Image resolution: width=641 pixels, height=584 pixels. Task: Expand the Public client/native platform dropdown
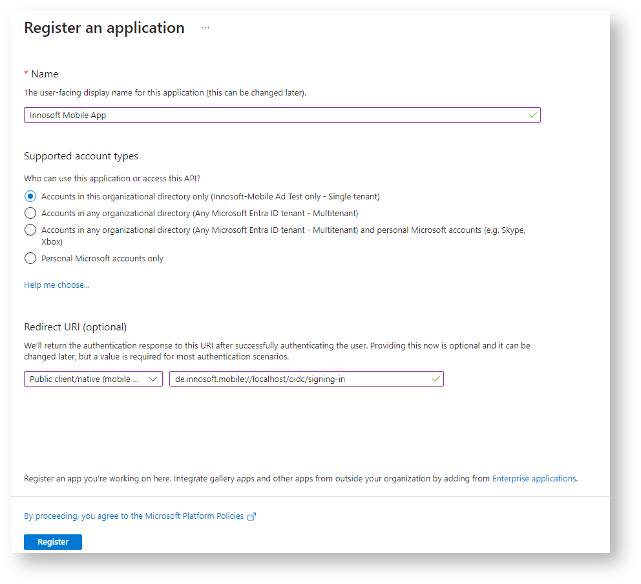tap(93, 379)
